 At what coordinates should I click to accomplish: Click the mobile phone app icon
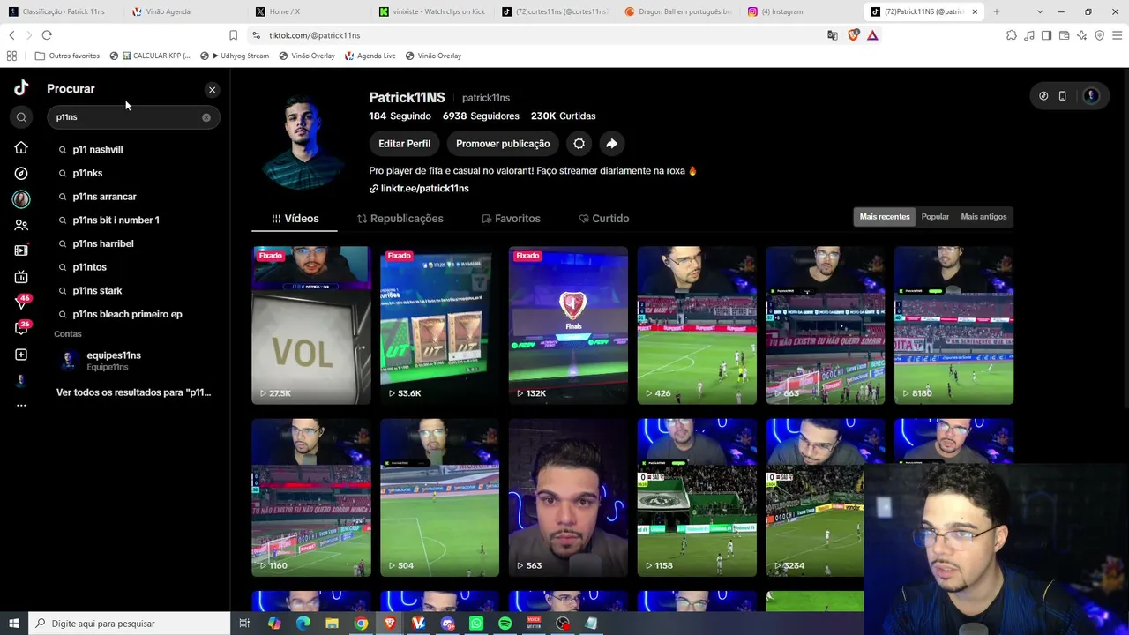point(1062,96)
